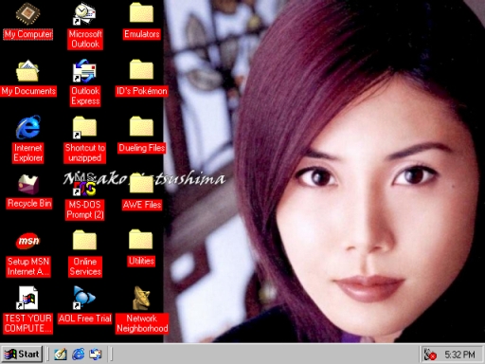Click the "Dueling Files" label text

click(x=142, y=148)
